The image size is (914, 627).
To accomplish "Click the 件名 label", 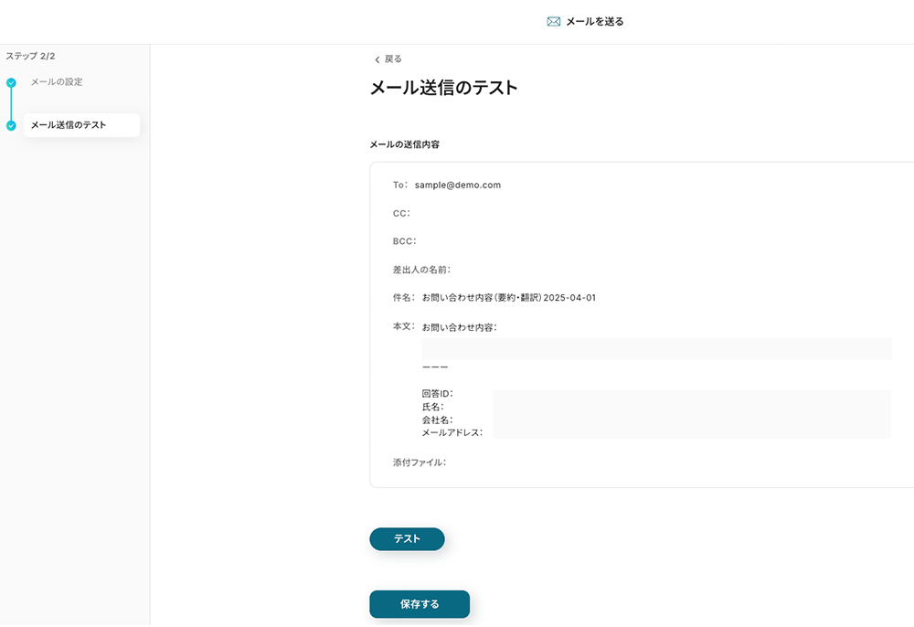I will (x=403, y=298).
